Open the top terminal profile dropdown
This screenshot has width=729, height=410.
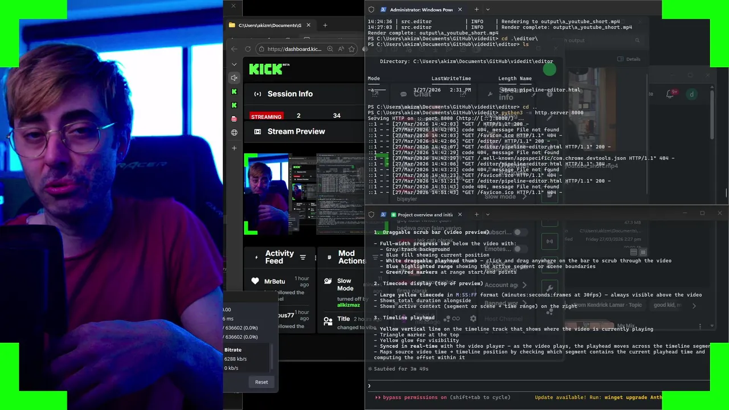488,10
